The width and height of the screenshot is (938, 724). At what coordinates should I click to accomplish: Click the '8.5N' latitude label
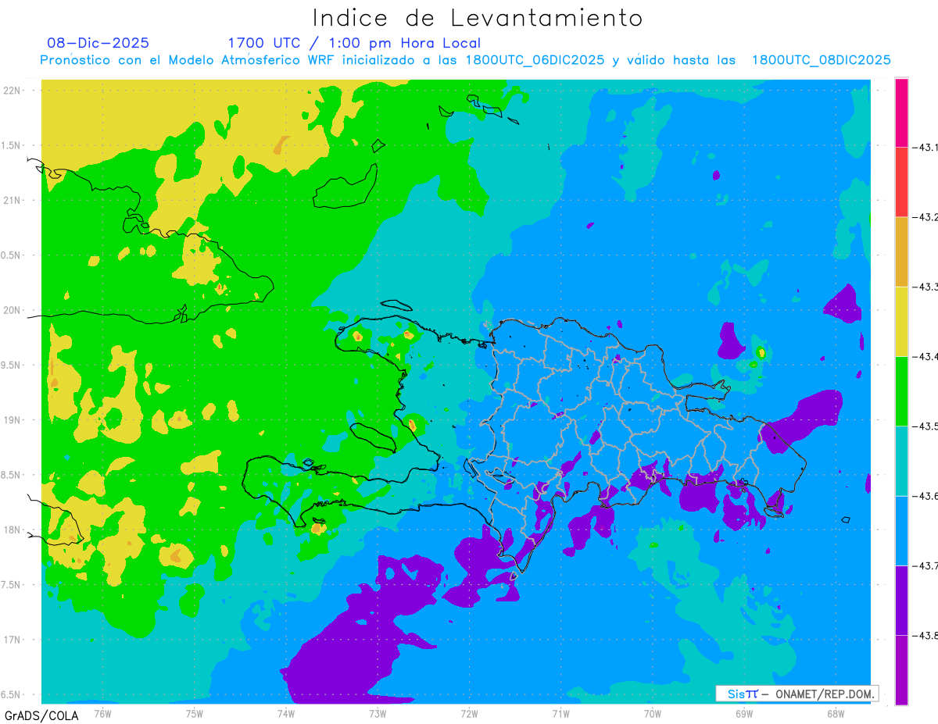(x=12, y=475)
